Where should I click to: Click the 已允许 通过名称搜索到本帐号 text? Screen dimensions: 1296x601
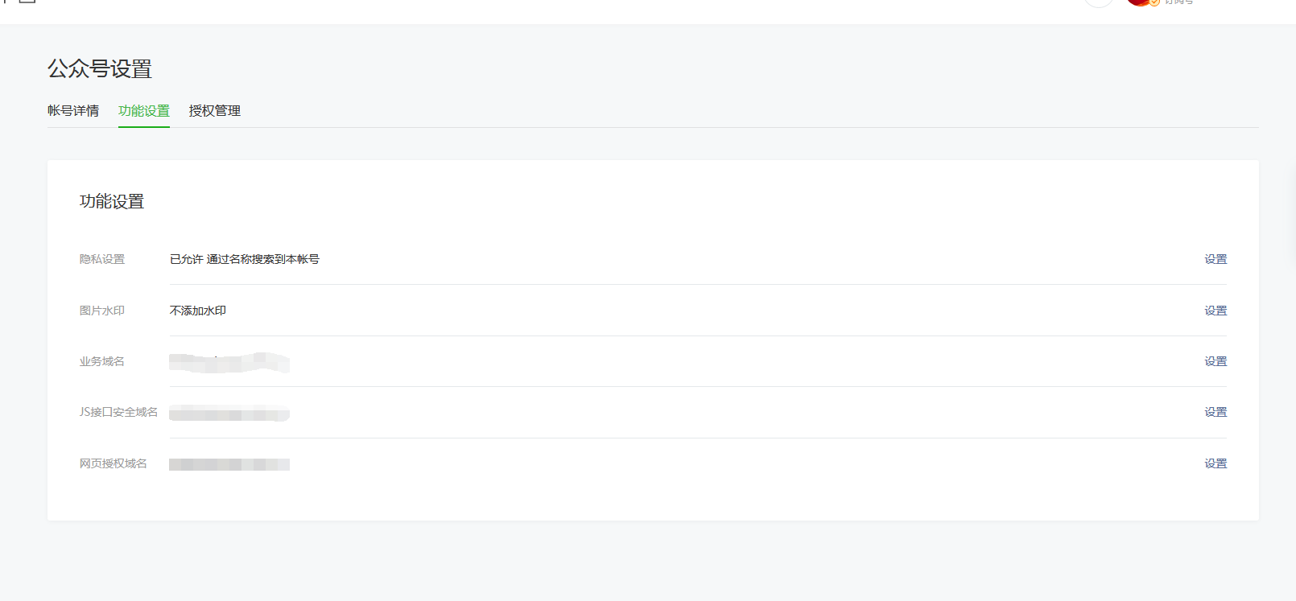[245, 259]
